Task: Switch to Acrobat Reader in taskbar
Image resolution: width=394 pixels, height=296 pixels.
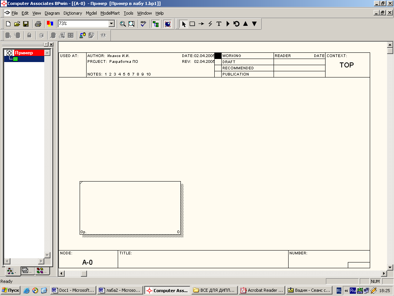Action: 262,290
